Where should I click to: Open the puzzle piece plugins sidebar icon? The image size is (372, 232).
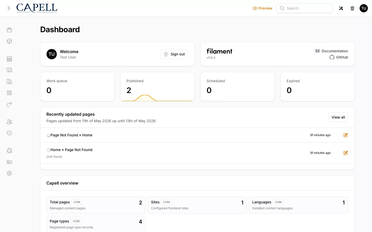pyautogui.click(x=9, y=151)
